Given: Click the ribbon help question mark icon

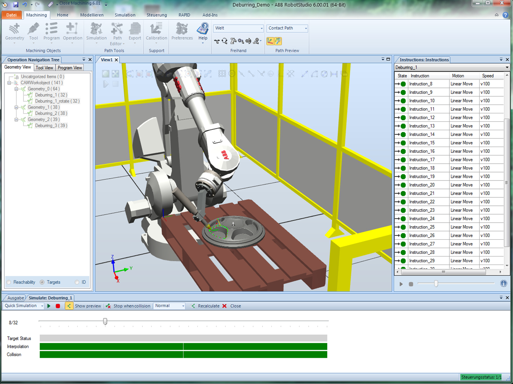Looking at the screenshot, I should coord(505,15).
